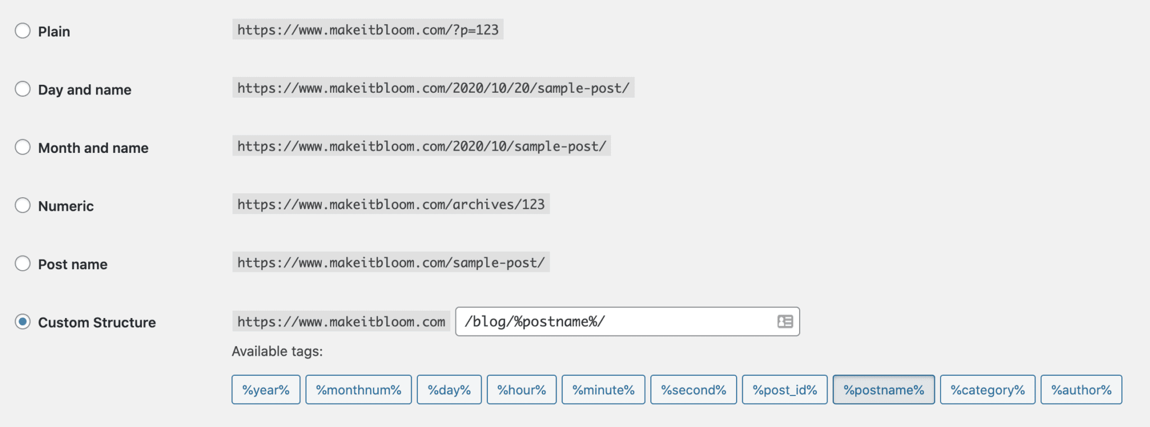Viewport: 1150px width, 427px height.
Task: Select the Post name radio button
Action: [x=22, y=264]
